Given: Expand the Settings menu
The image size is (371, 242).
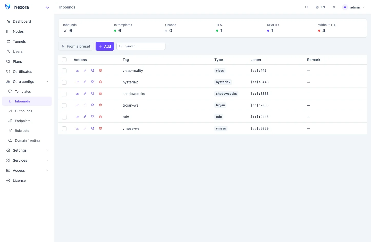Looking at the screenshot, I should tap(27, 150).
